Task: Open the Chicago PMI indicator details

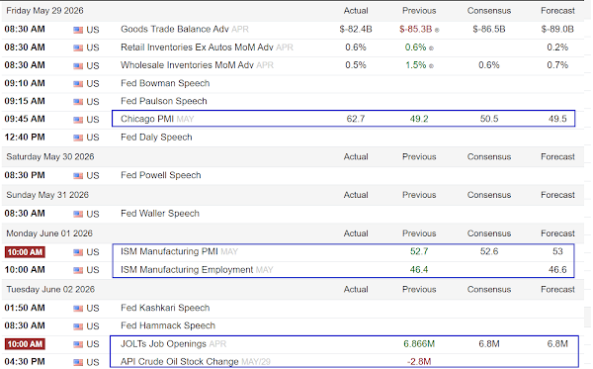Action: click(146, 119)
